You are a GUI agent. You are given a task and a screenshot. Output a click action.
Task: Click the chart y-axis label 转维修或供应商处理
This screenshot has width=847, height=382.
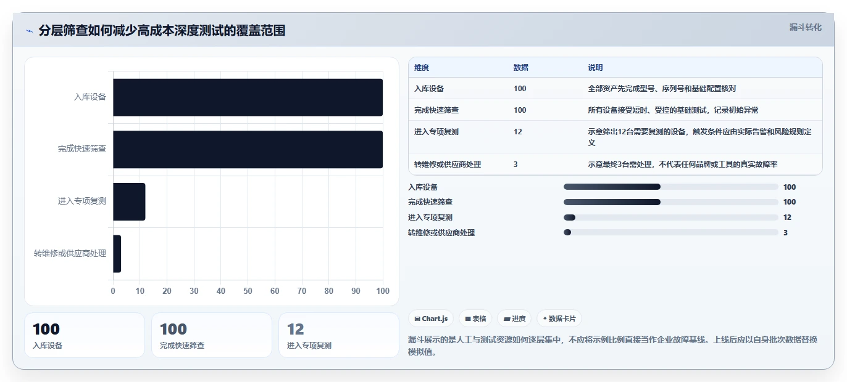[x=70, y=254]
